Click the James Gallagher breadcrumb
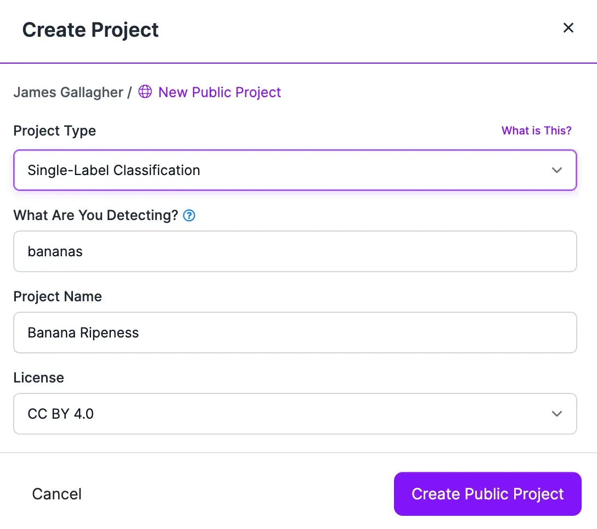This screenshot has width=597, height=529. click(68, 92)
